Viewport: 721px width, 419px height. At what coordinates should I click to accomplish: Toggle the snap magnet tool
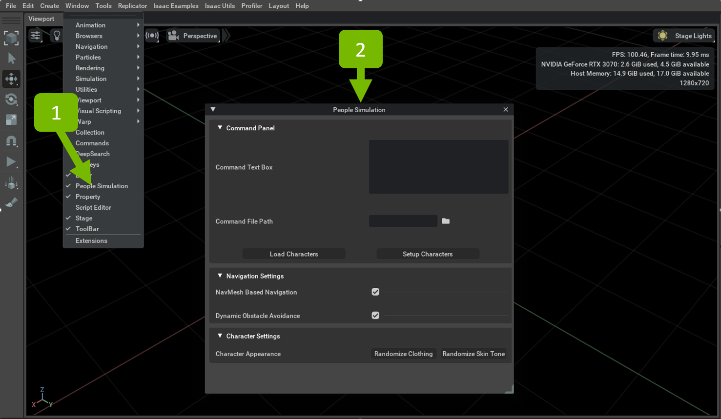click(x=11, y=141)
